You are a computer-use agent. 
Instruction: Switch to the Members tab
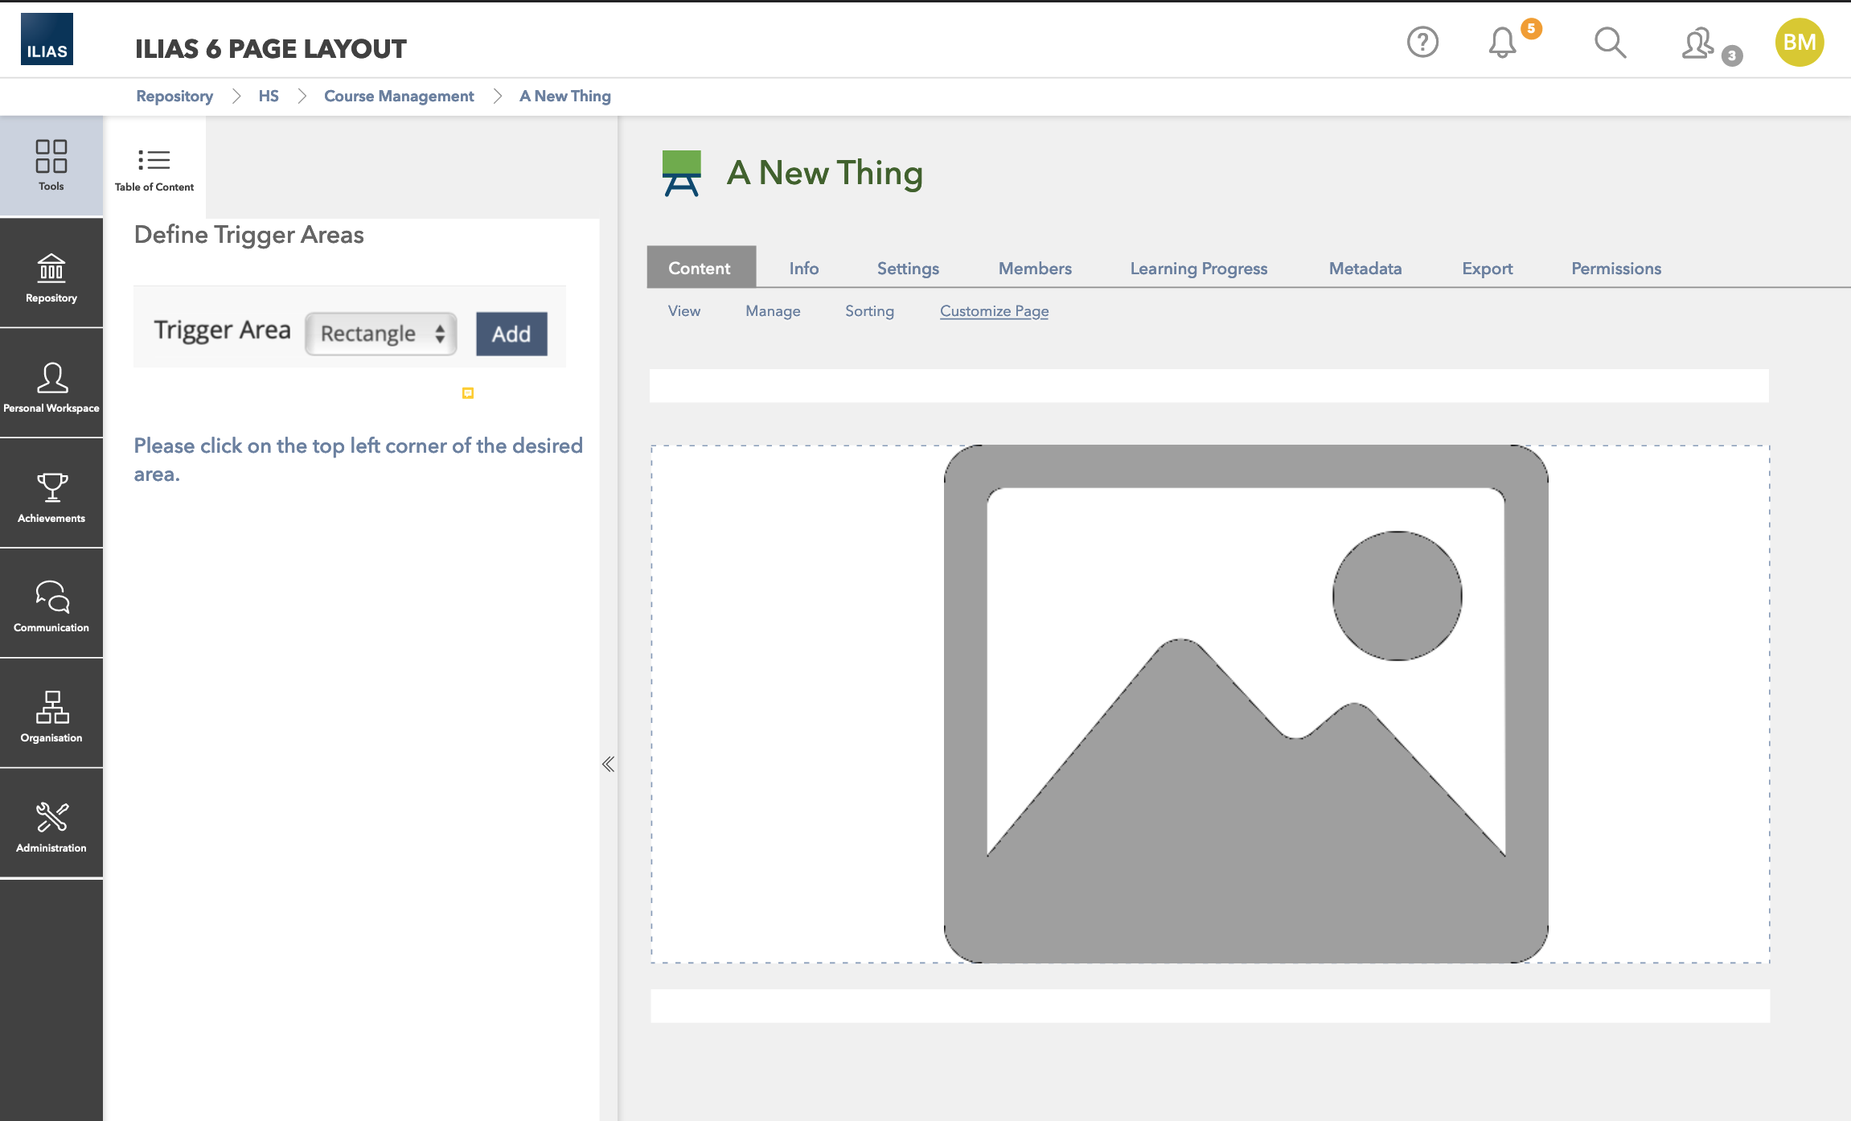coord(1034,269)
